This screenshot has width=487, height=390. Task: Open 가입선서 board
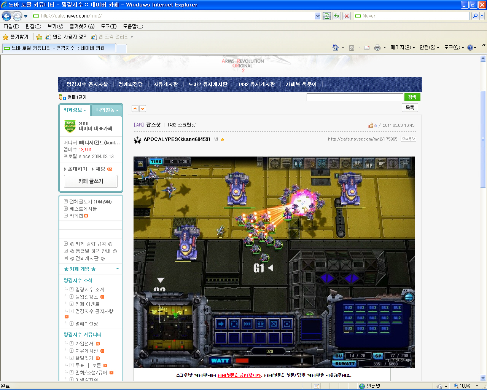click(84, 344)
